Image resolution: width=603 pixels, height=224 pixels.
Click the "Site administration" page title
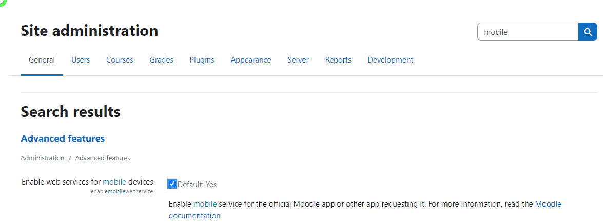click(x=89, y=31)
